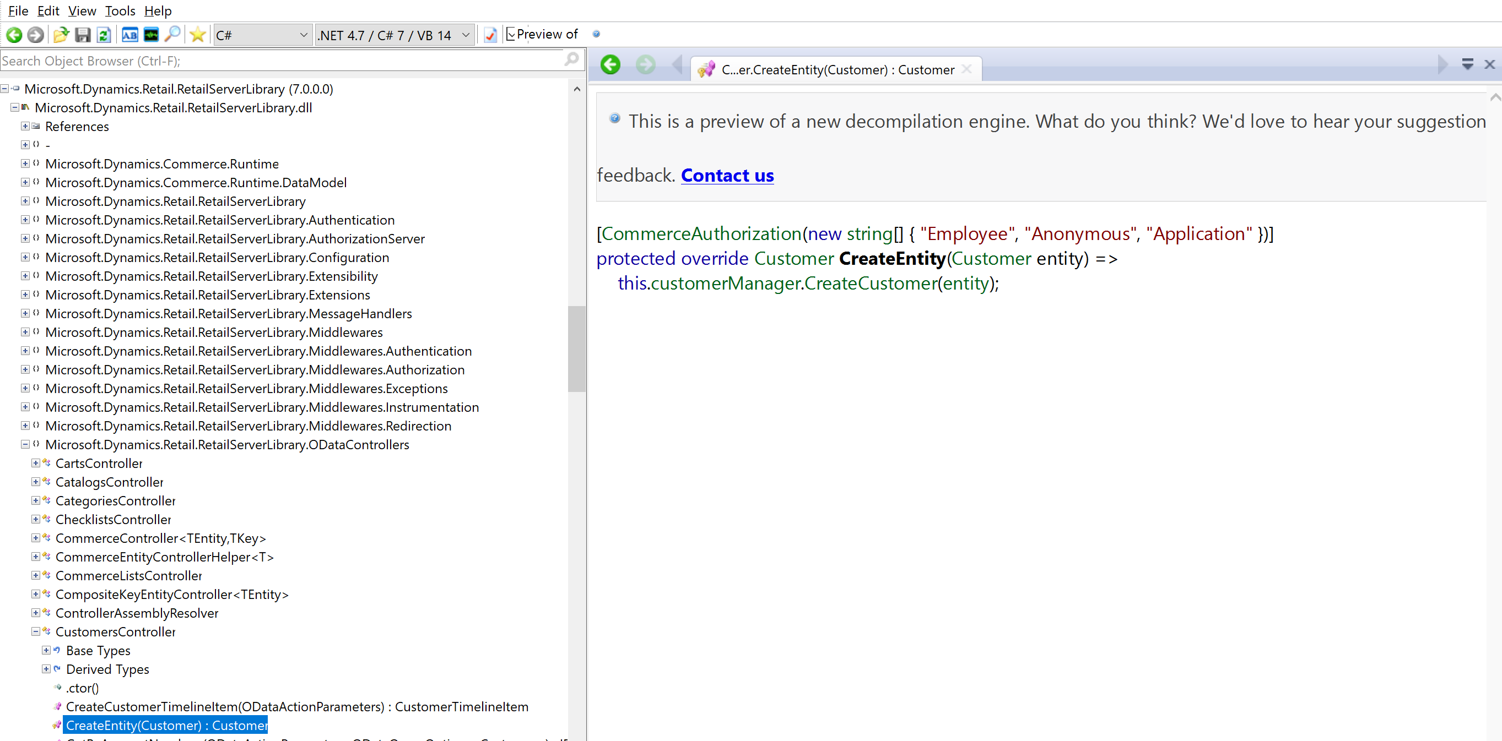Click the search magnifier in Object Browser box
This screenshot has height=741, width=1502.
571,59
